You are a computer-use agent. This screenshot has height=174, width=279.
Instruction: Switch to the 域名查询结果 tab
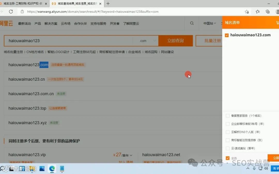(77, 4)
